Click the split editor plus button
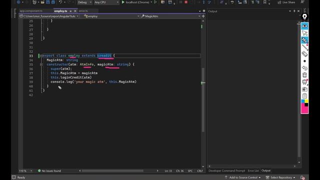 point(203,16)
